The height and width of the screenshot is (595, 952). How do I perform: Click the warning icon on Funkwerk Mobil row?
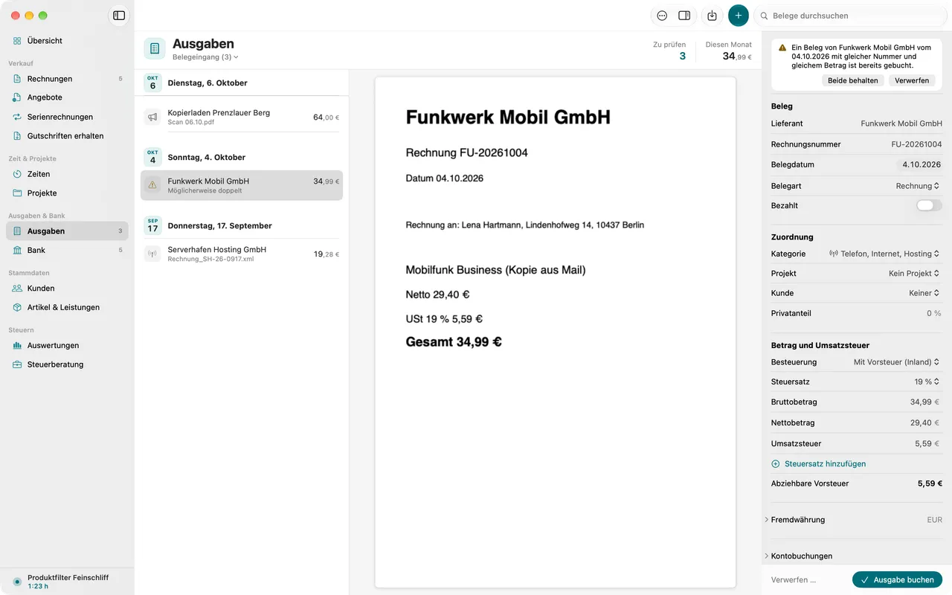[x=152, y=185]
